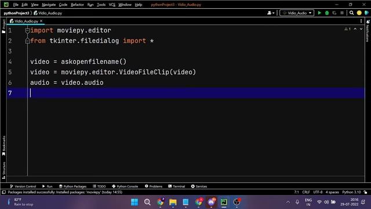371x209 pixels.
Task: Click Vidio_Audio.py in the breadcrumb
Action: 48,13
